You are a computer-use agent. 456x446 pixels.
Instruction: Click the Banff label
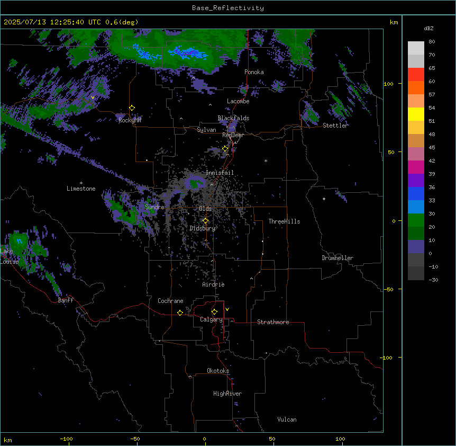point(66,300)
